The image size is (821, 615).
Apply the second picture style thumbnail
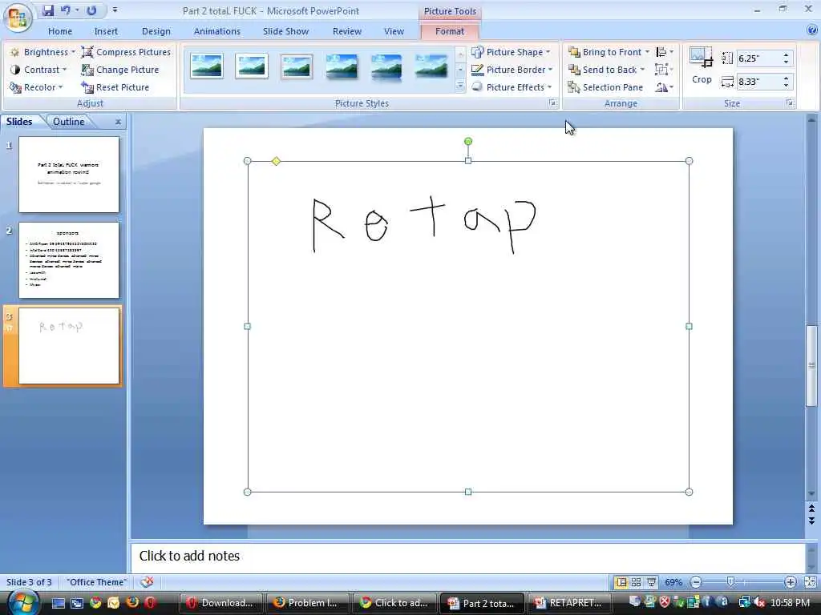pos(251,66)
